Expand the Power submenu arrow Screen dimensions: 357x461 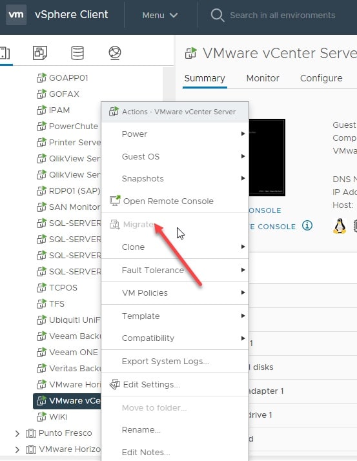[243, 134]
